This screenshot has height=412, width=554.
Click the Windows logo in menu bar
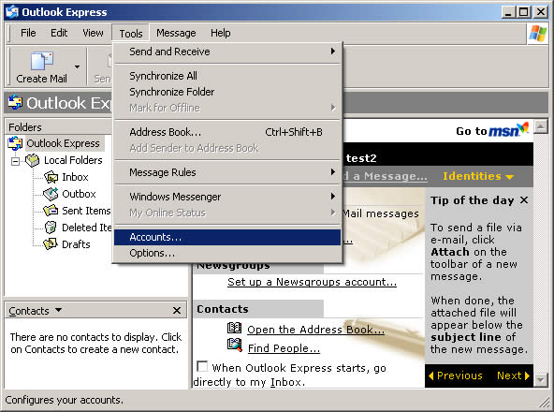pyautogui.click(x=538, y=34)
